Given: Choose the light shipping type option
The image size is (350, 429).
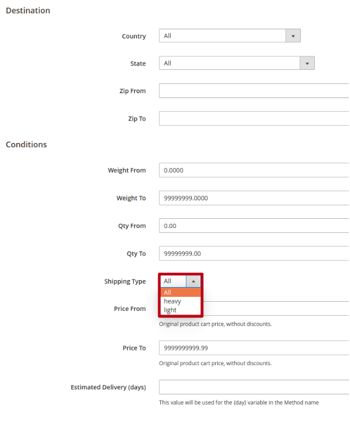Looking at the screenshot, I should pyautogui.click(x=180, y=310).
